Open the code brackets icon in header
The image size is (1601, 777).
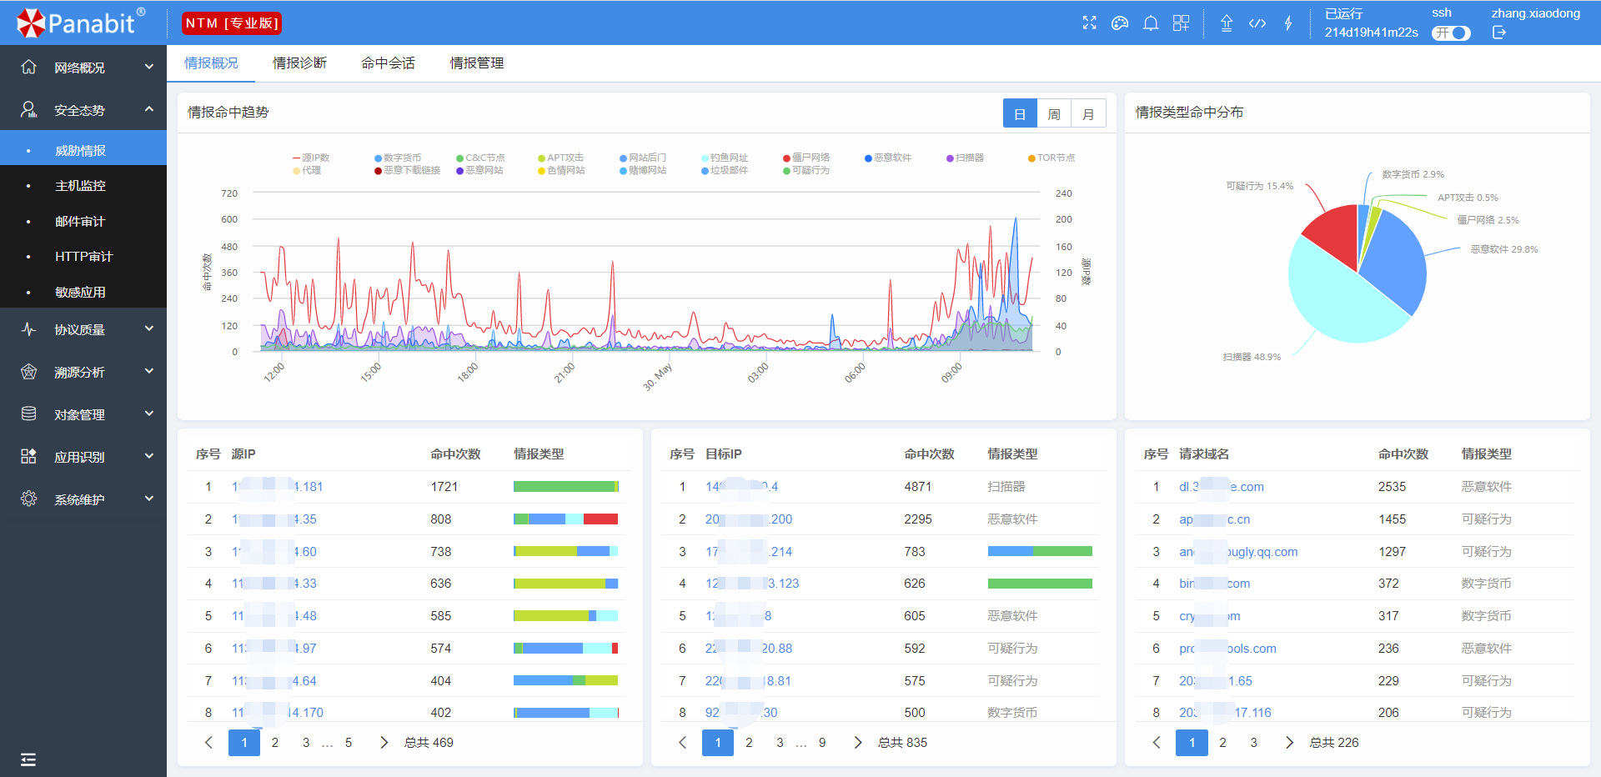point(1257,23)
